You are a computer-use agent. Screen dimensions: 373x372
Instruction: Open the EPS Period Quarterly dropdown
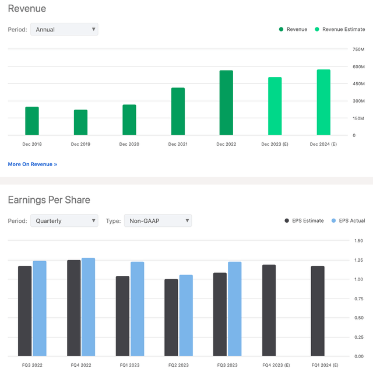click(x=64, y=221)
